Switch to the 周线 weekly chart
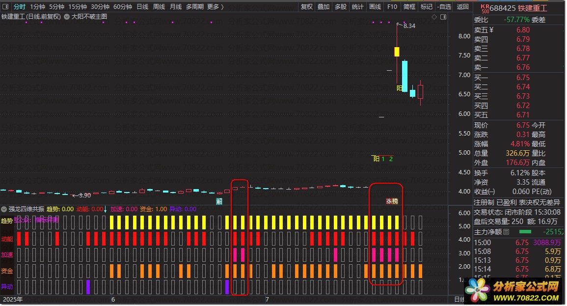The image size is (567, 306). [159, 6]
